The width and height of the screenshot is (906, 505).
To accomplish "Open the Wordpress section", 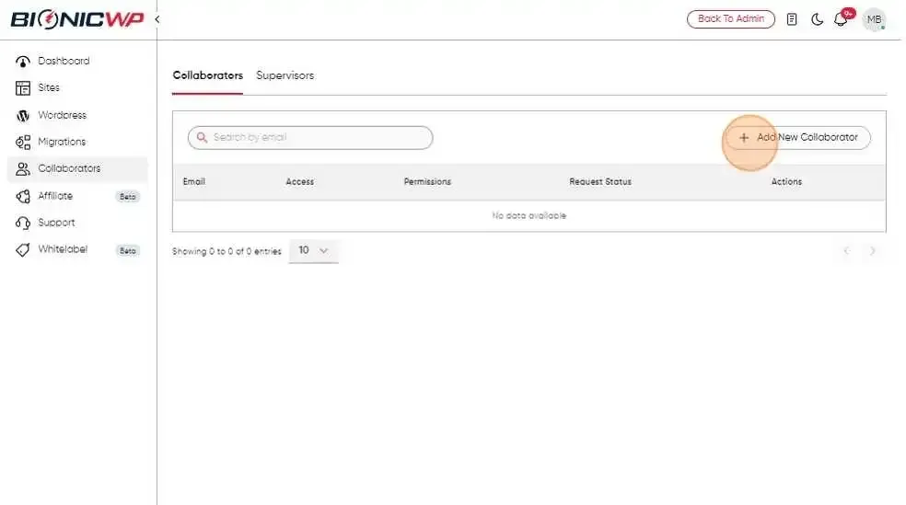I will [x=62, y=115].
